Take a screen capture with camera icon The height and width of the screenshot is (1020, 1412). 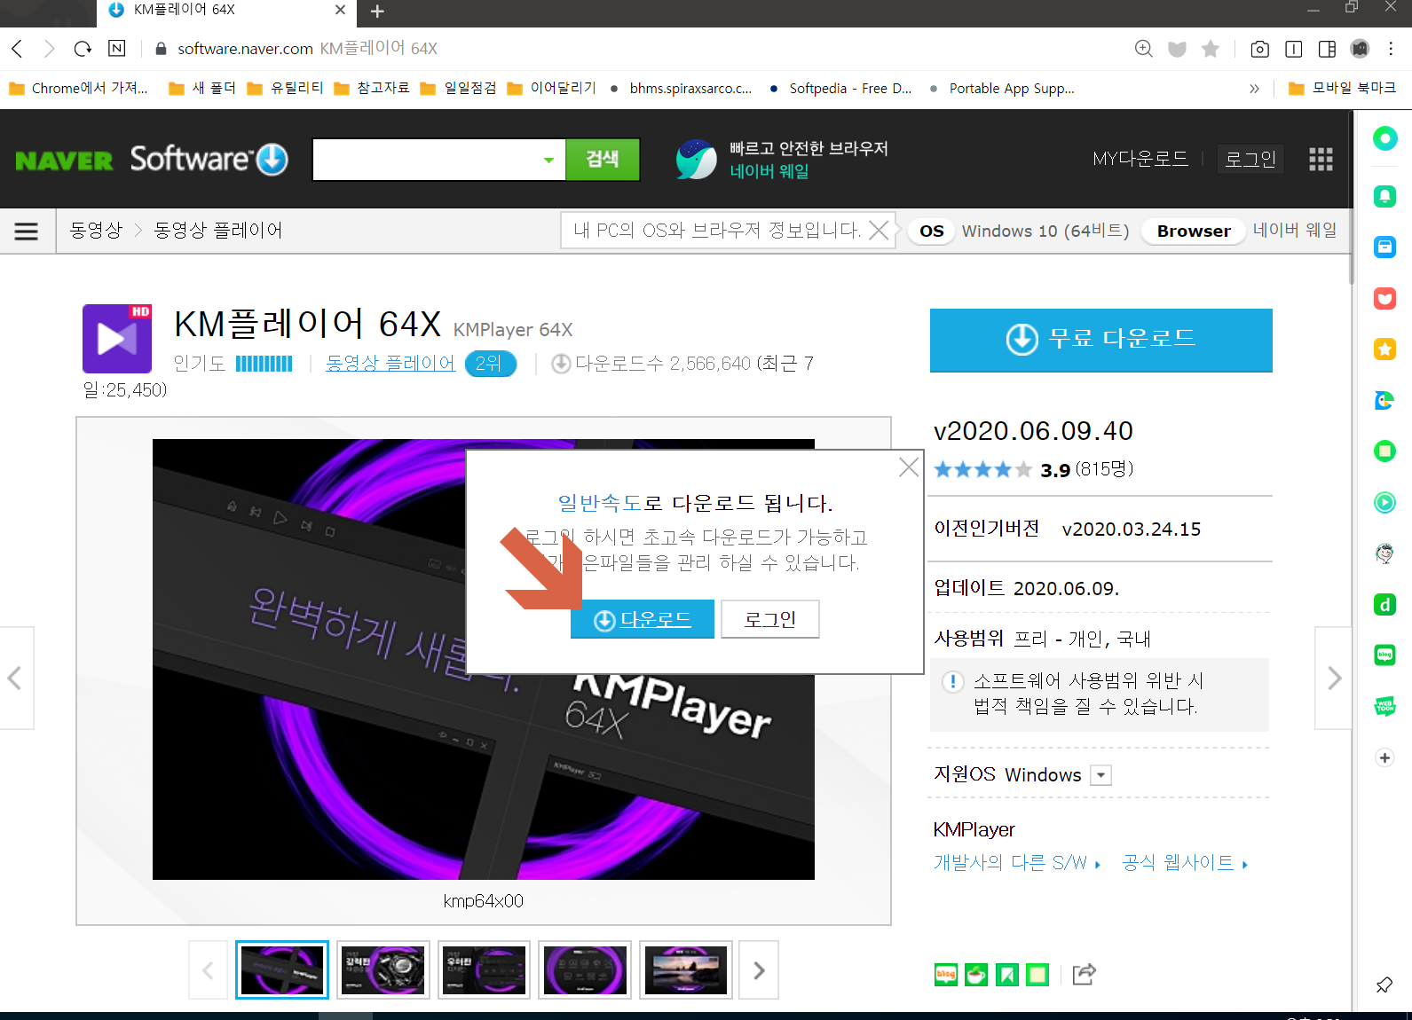click(1259, 49)
